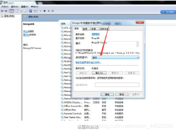
Task: Select the Link-L service row
Action: pos(66,28)
